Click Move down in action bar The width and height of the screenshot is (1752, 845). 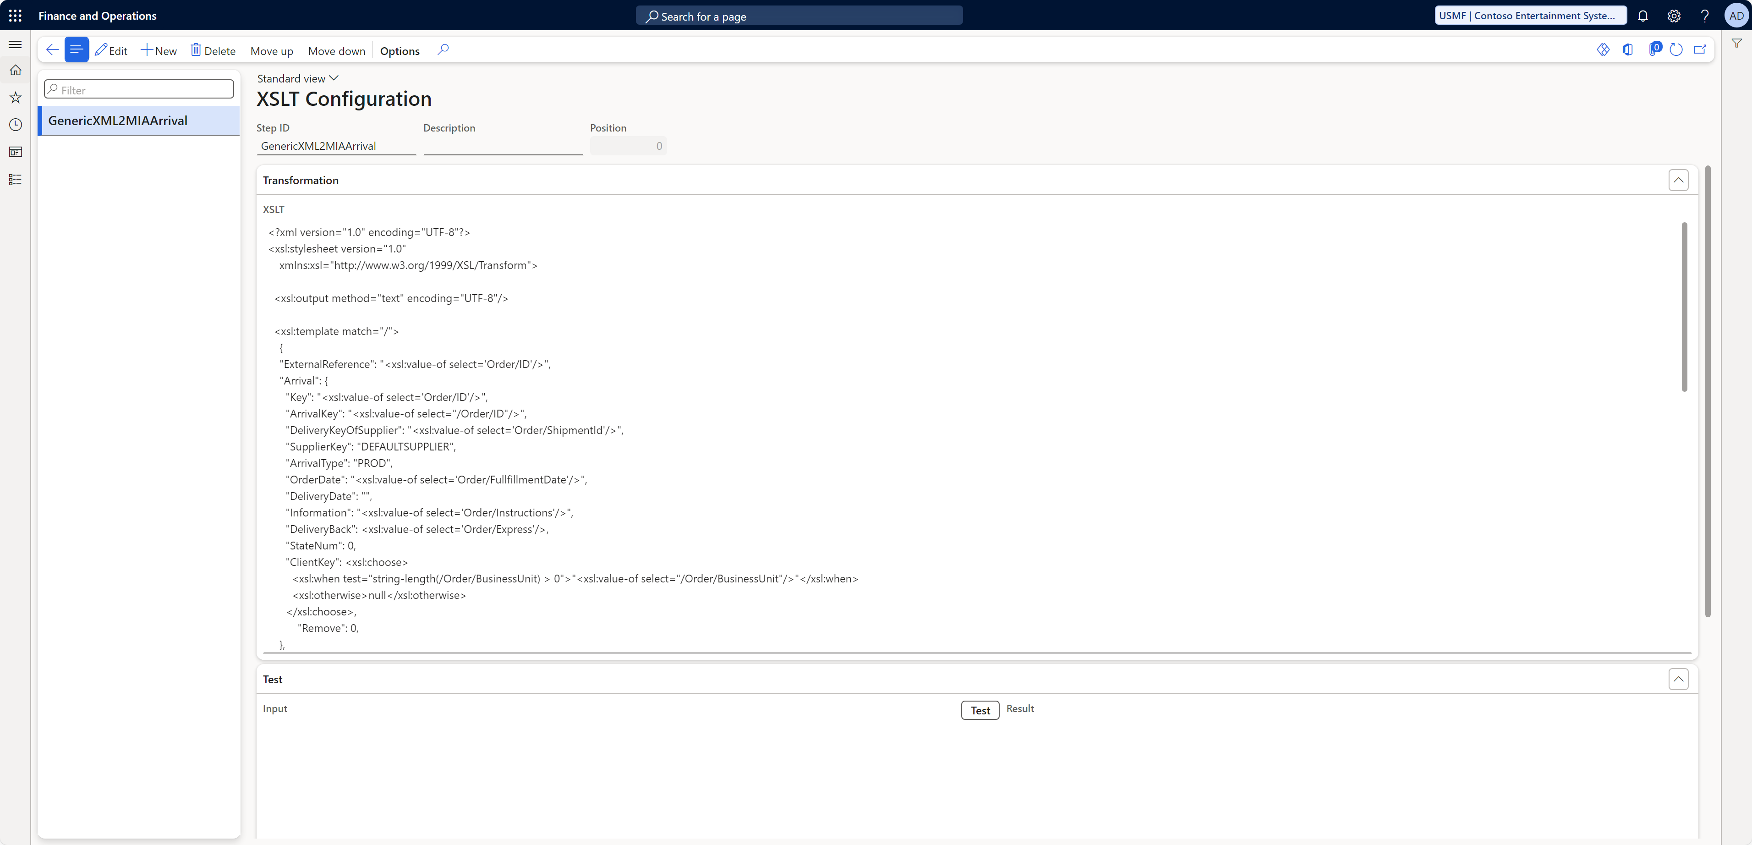point(336,51)
